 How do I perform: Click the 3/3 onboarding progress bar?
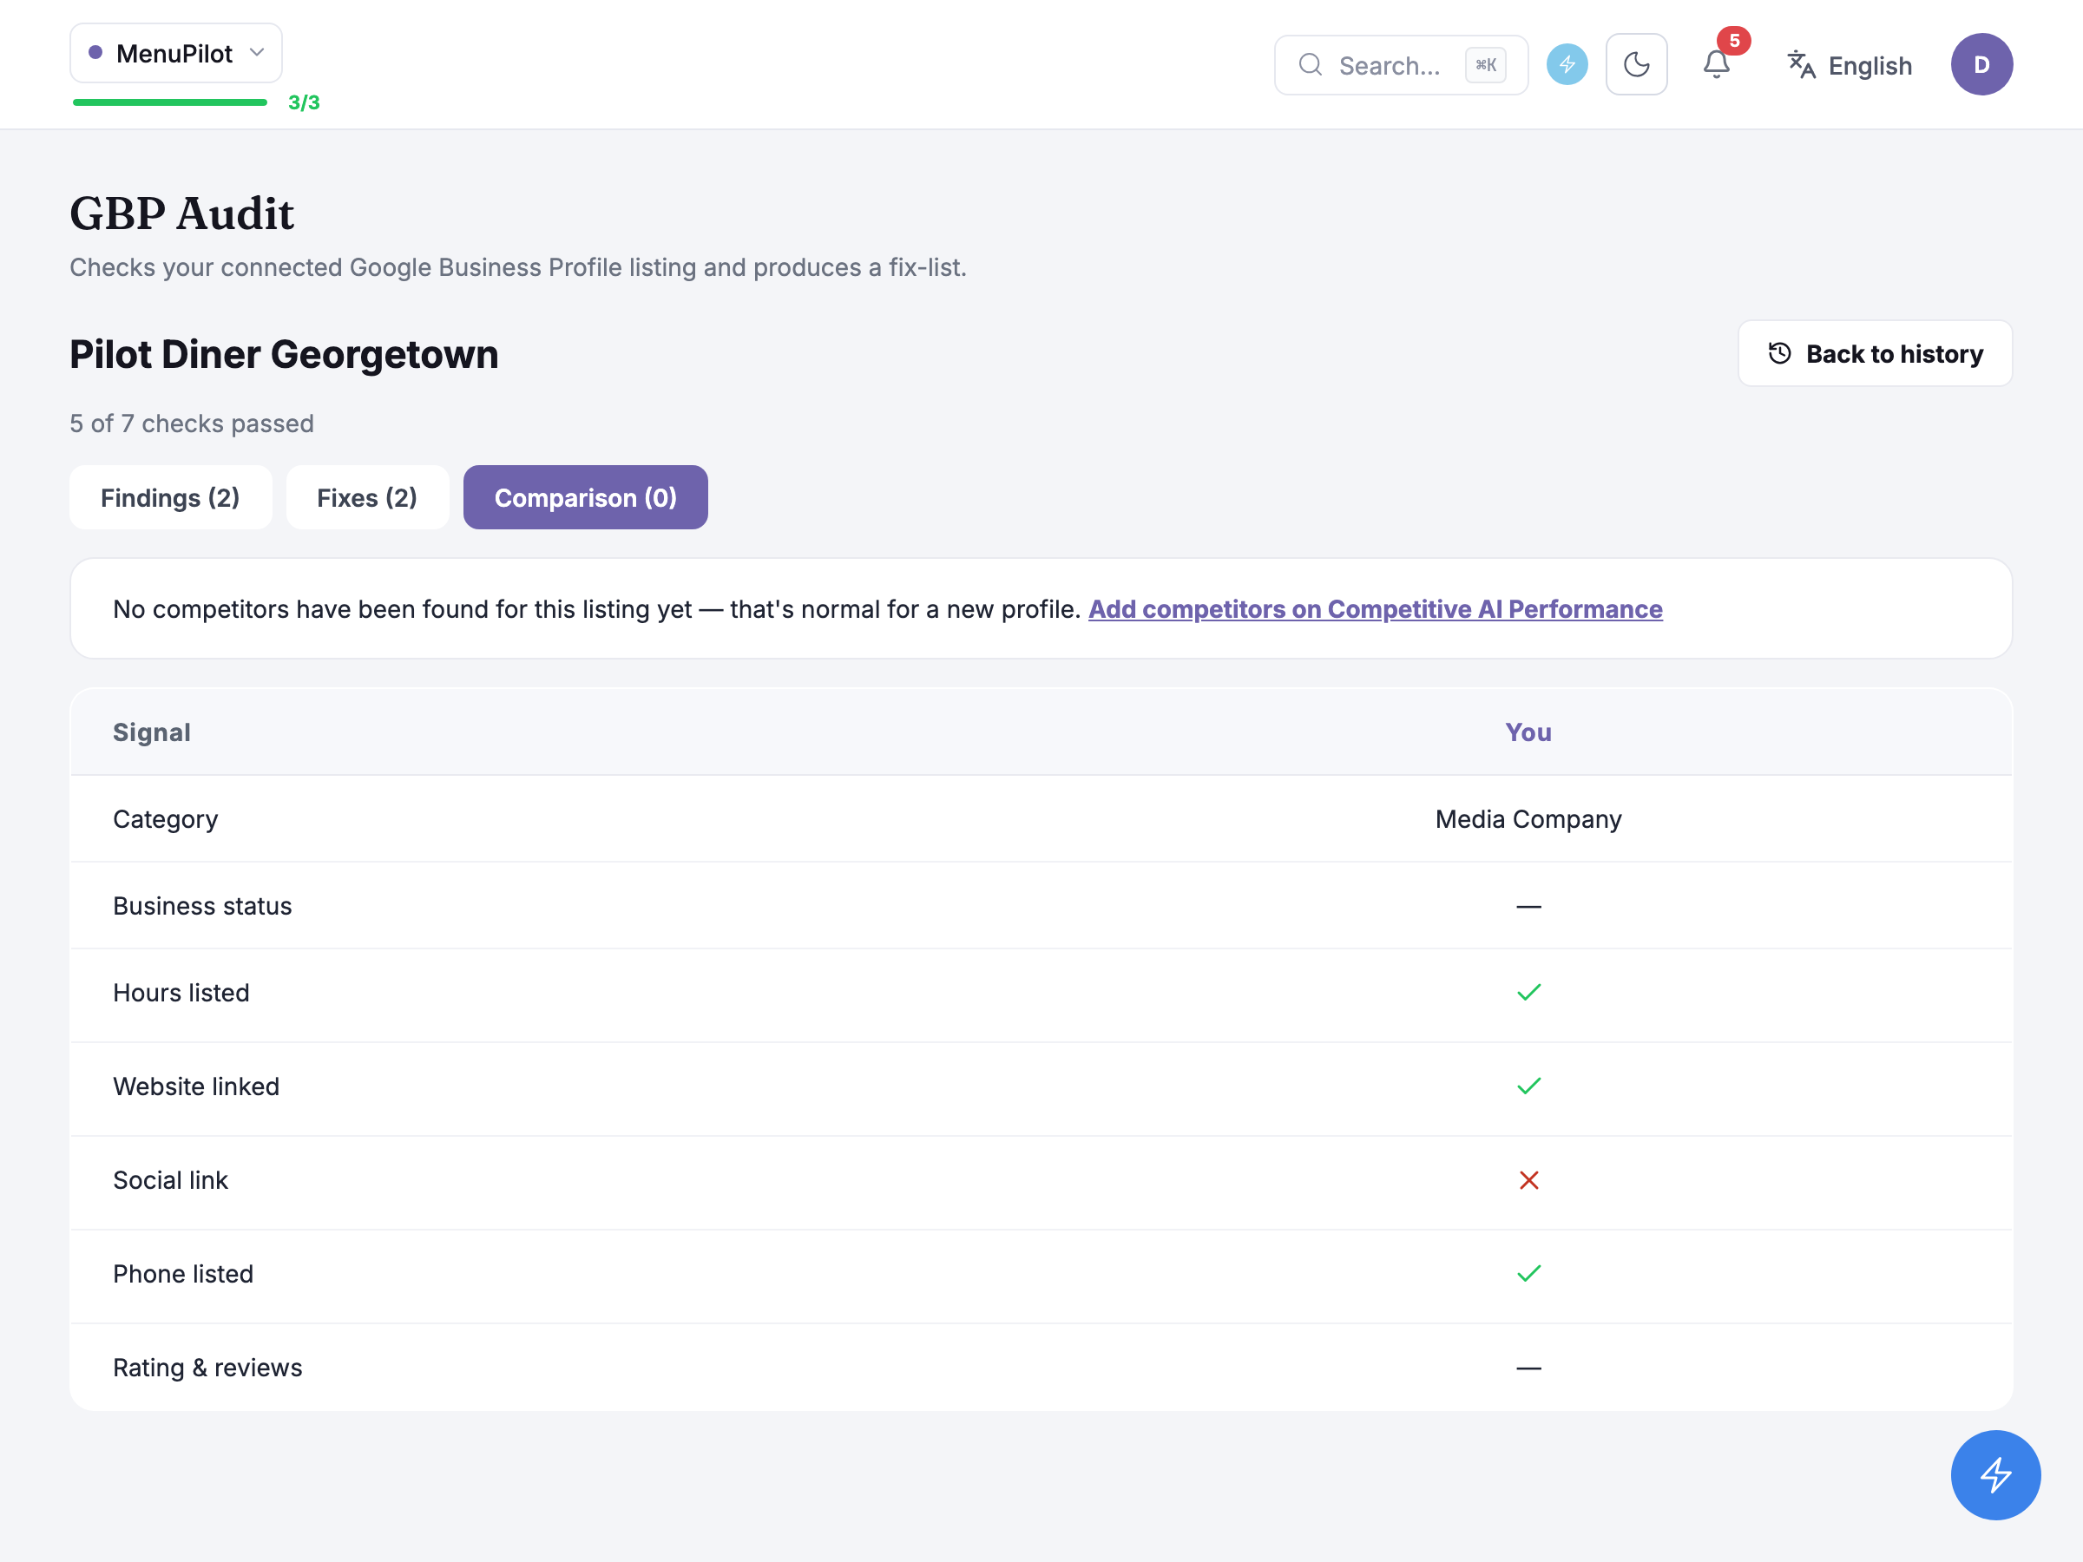[x=170, y=102]
